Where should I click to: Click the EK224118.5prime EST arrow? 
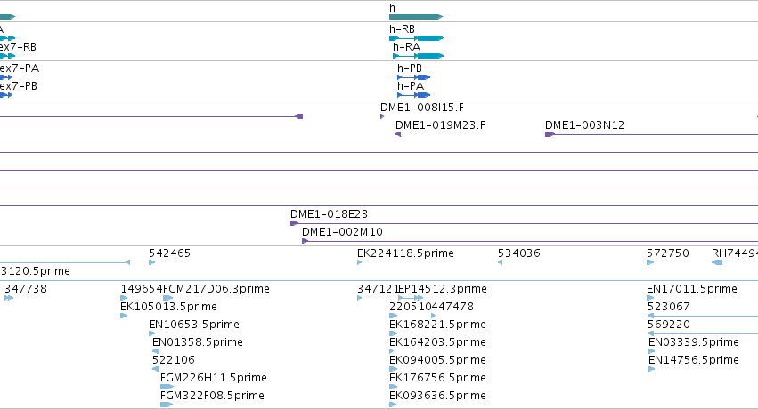(x=360, y=262)
